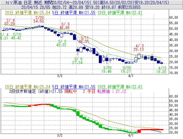Click the large red block in three-line break chart
Viewport: 183px width, 139px height.
[x=139, y=131]
